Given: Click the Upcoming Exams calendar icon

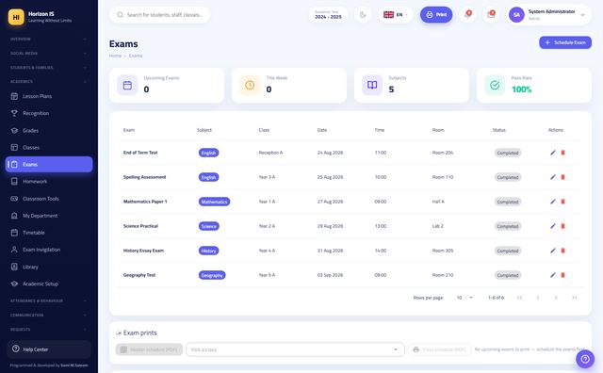Looking at the screenshot, I should point(127,85).
